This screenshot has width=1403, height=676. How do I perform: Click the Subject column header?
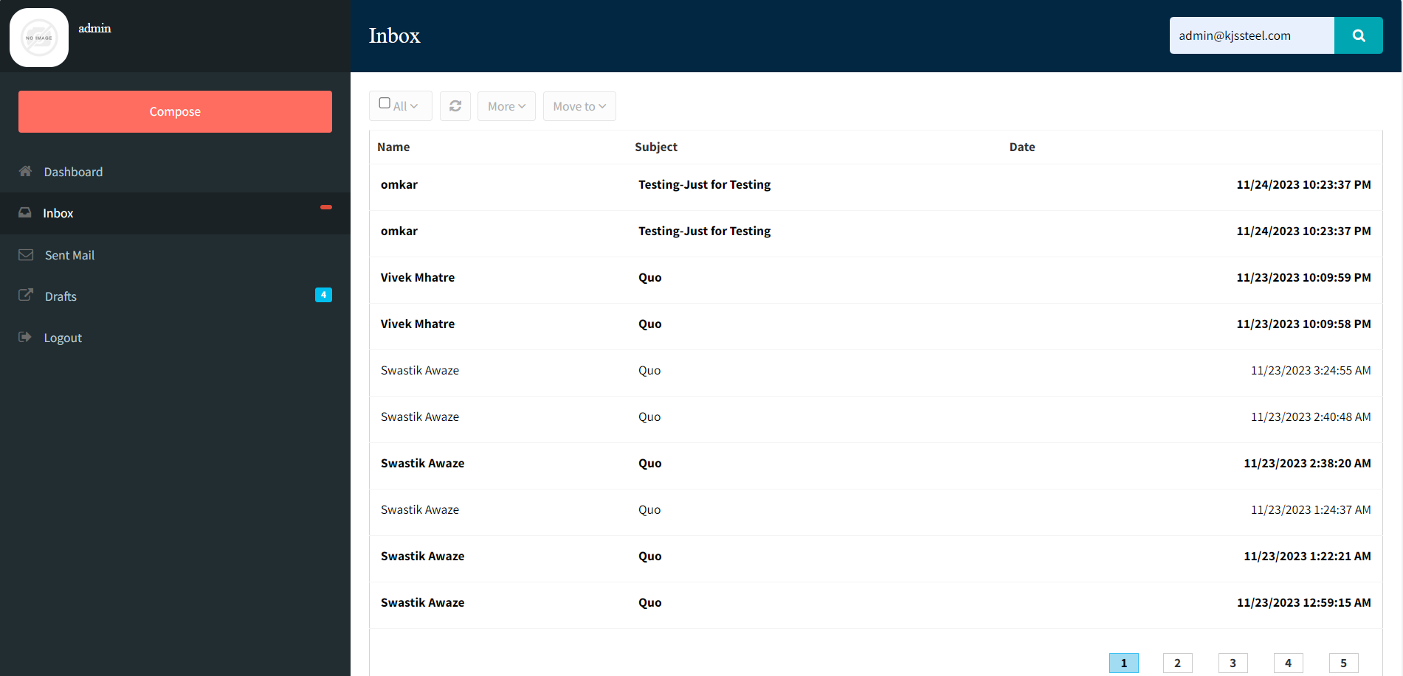click(656, 147)
